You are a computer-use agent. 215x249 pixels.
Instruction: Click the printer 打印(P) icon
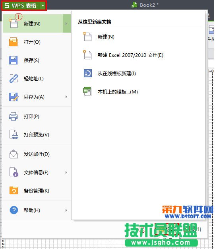click(14, 116)
